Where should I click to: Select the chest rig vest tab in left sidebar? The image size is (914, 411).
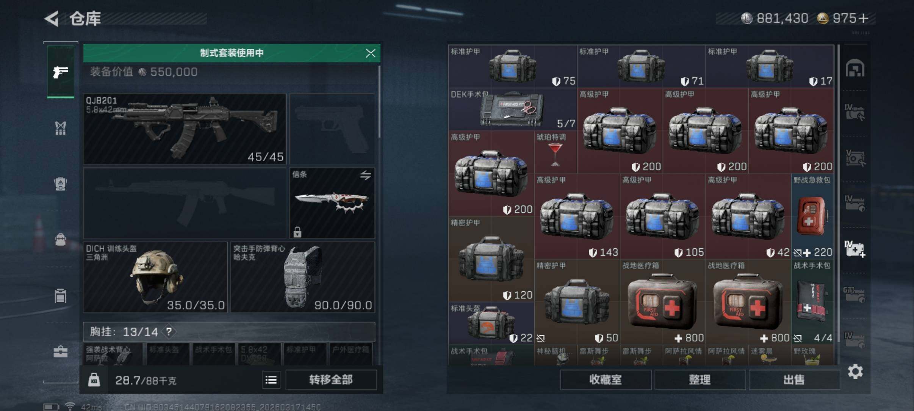tap(61, 128)
